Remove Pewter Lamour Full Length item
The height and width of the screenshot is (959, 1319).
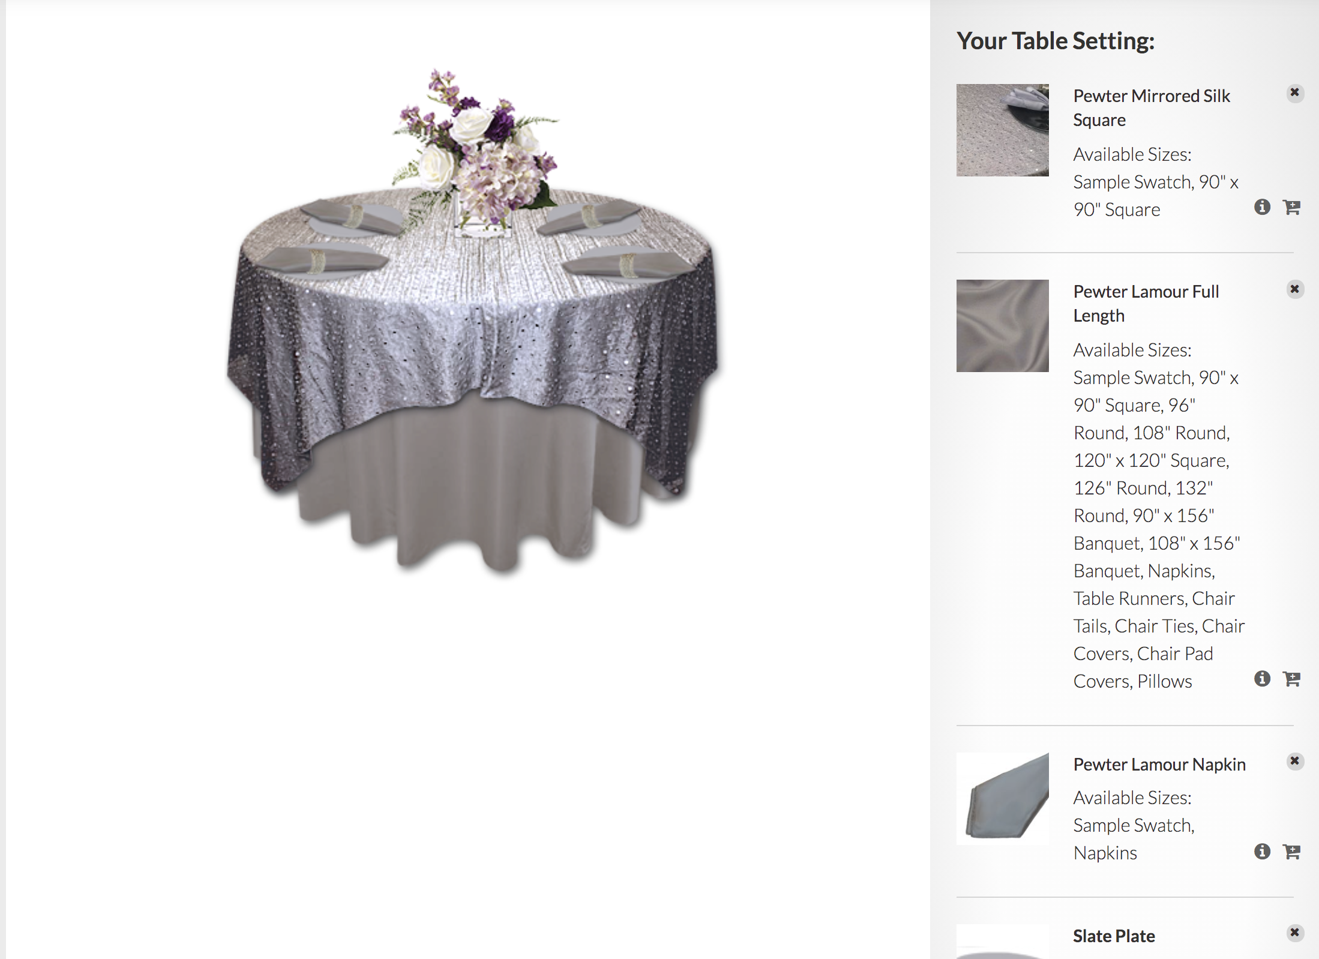click(x=1294, y=289)
